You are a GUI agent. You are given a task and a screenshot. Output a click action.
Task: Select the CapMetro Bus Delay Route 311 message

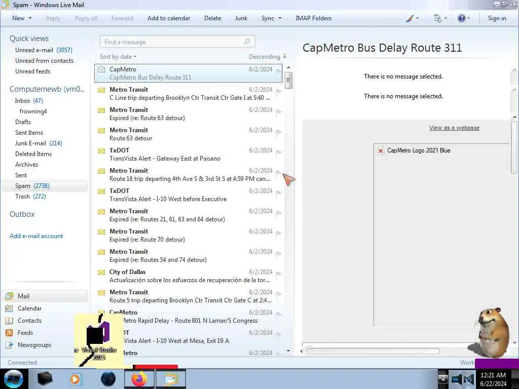(x=189, y=73)
